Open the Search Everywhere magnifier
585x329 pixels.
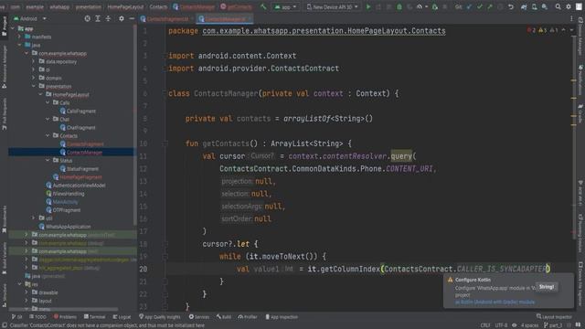pyautogui.click(x=558, y=6)
